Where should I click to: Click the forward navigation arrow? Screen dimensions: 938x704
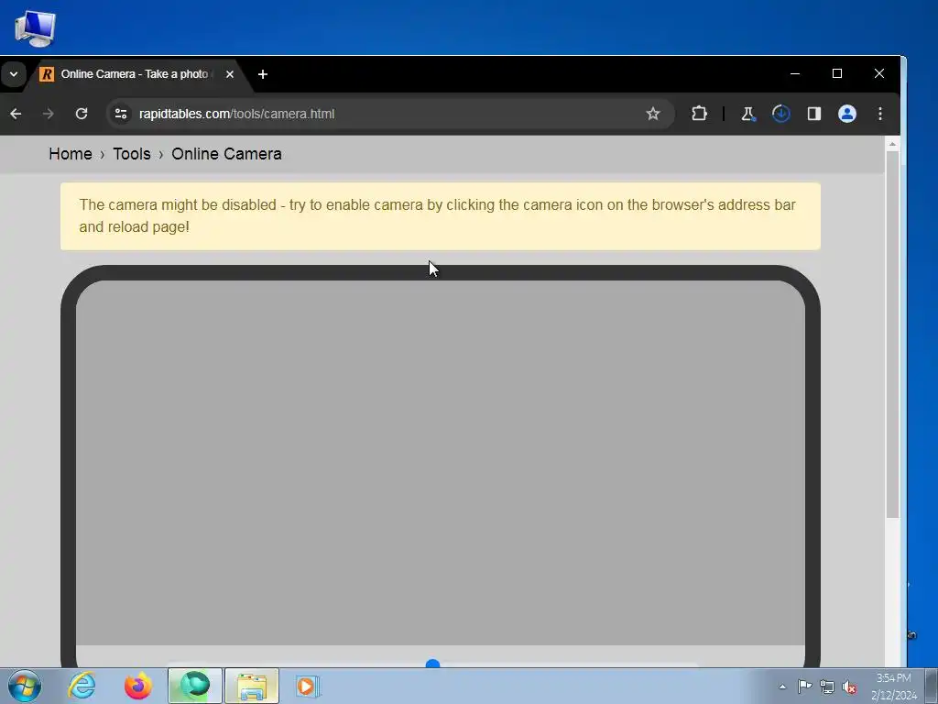tap(49, 114)
